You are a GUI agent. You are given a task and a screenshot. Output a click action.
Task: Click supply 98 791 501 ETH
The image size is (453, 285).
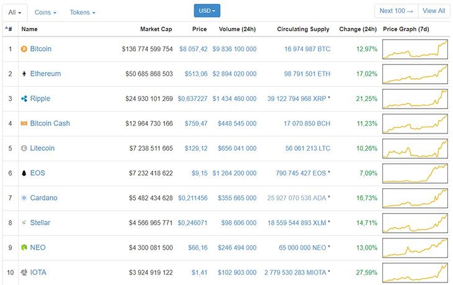307,74
